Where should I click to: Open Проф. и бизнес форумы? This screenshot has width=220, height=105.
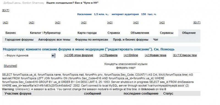[131, 39]
